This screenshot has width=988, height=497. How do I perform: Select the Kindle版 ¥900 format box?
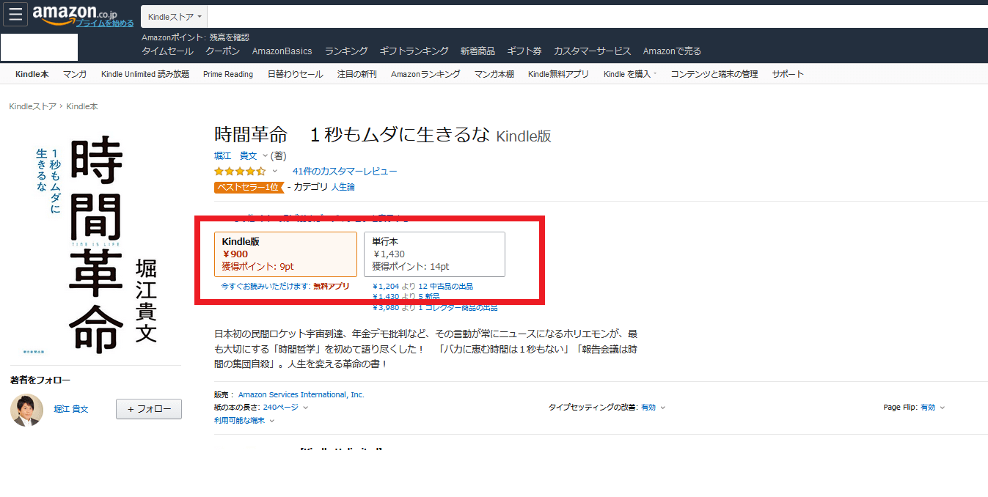(285, 254)
